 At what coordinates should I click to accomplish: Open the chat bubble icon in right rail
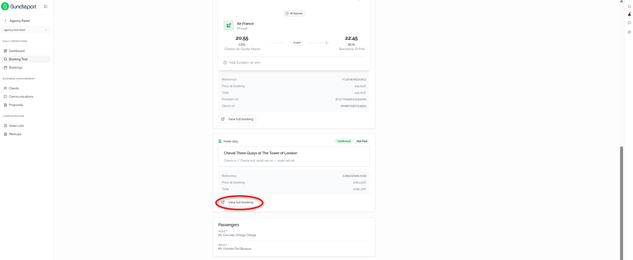click(629, 23)
